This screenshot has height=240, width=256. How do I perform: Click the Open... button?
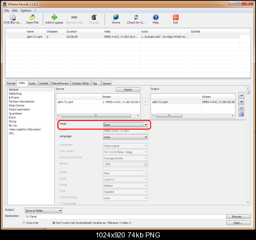tap(238, 223)
